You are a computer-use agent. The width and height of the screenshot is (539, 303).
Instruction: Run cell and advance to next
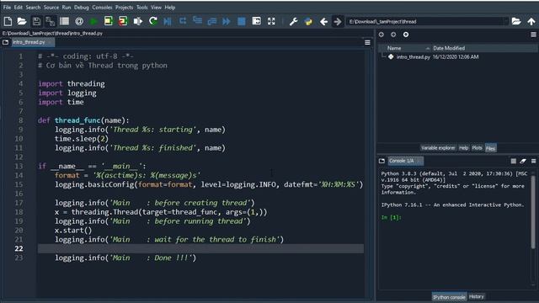pyautogui.click(x=123, y=21)
